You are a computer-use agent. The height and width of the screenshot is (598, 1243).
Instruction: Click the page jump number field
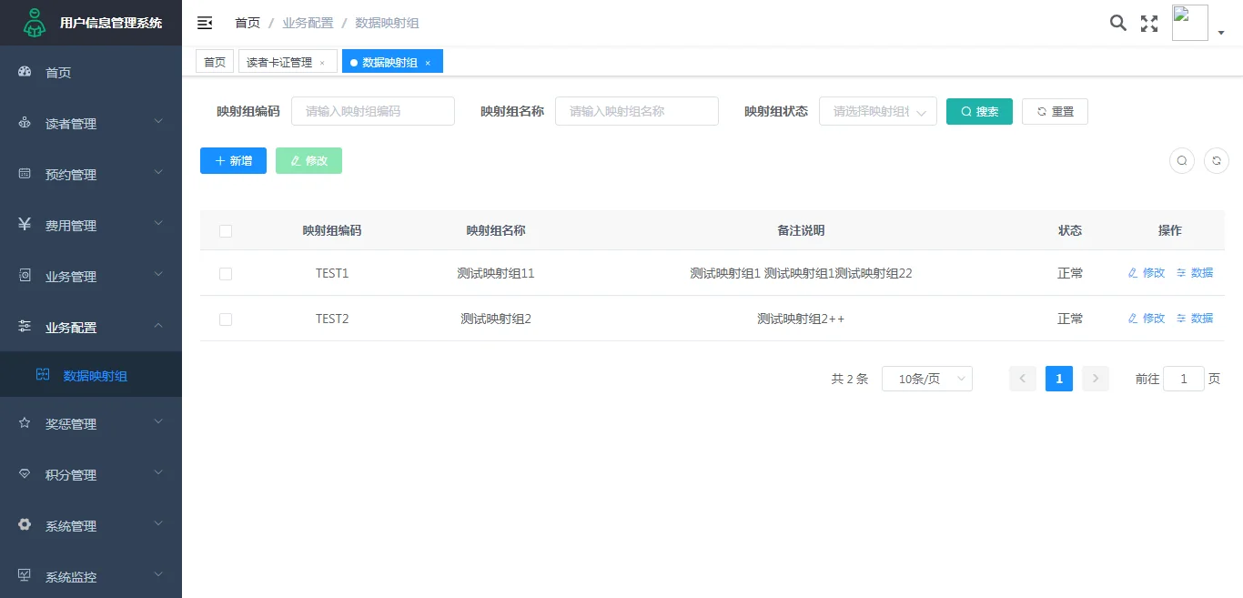click(x=1184, y=379)
